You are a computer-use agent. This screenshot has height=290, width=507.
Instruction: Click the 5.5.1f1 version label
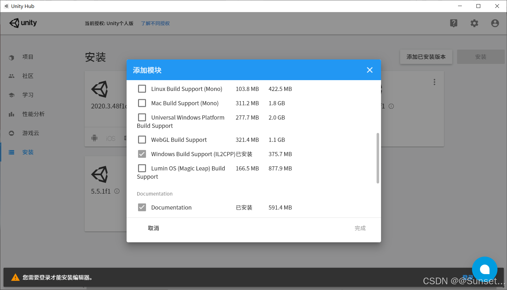click(101, 191)
